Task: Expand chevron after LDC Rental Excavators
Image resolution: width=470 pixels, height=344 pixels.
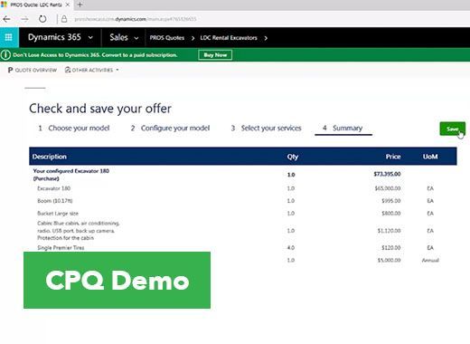Action: click(x=266, y=38)
